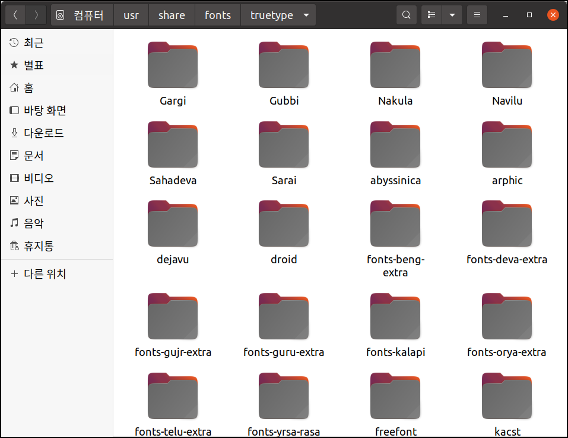Go to 컴퓨터 in the path bar

pos(82,15)
